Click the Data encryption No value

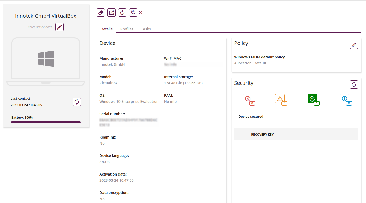click(x=102, y=199)
